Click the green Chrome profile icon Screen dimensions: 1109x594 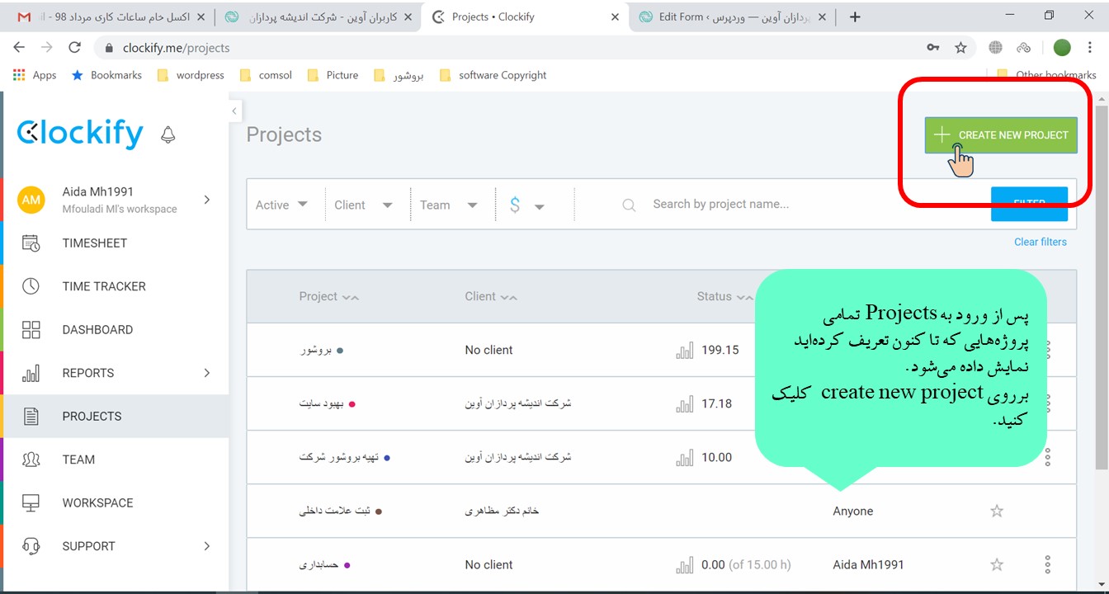(x=1063, y=48)
